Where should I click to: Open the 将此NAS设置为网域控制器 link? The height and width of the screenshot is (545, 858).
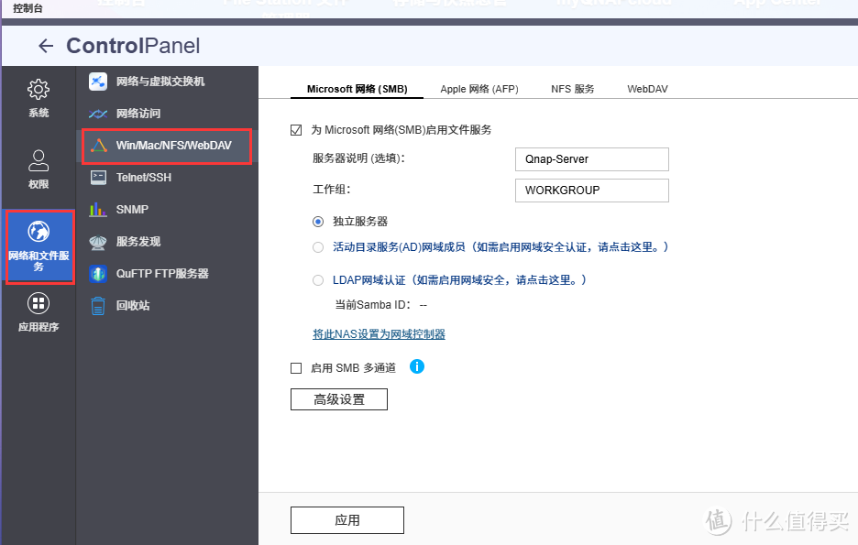pyautogui.click(x=379, y=333)
